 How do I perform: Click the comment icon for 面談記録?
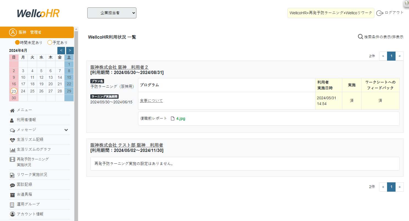(x=12, y=185)
